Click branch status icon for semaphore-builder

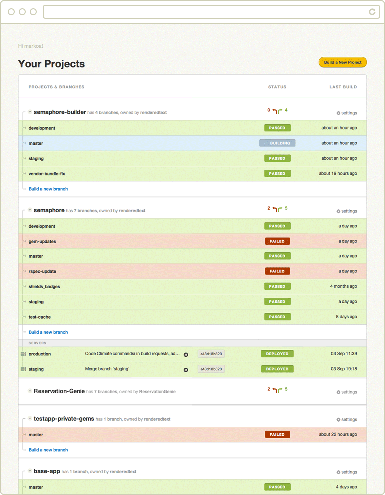tap(277, 111)
